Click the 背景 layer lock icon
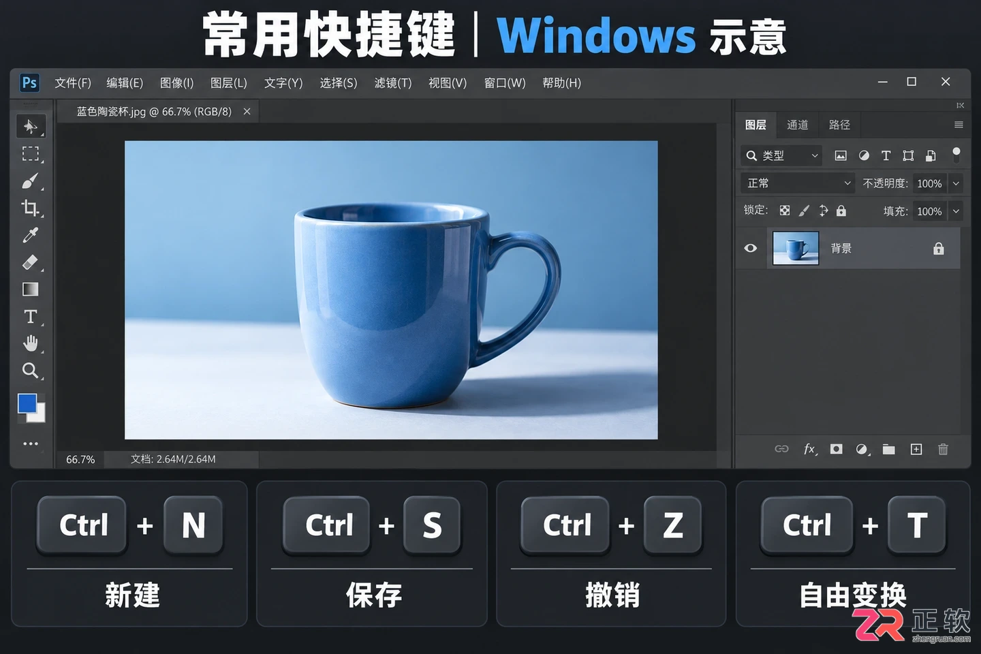Image resolution: width=981 pixels, height=654 pixels. pos(939,248)
